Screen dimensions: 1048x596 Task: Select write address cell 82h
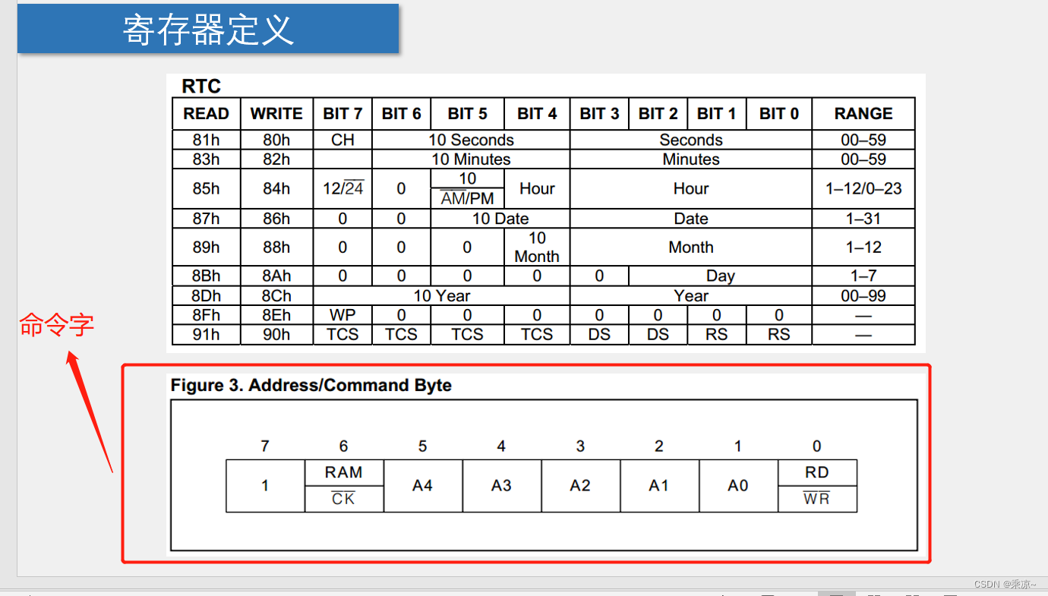tap(276, 159)
